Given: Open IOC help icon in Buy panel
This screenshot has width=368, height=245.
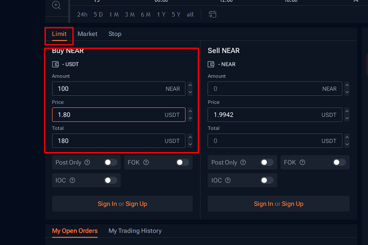Looking at the screenshot, I should point(72,181).
